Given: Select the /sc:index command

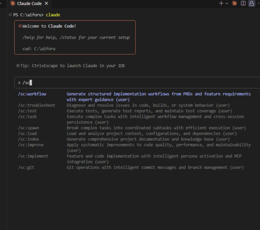Looking at the screenshot, I should coord(29,139).
